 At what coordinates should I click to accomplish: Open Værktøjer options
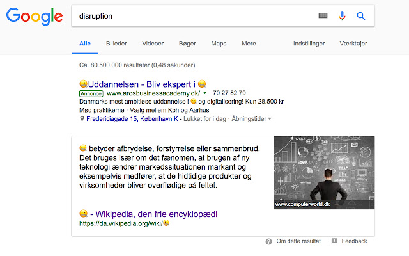(x=353, y=44)
